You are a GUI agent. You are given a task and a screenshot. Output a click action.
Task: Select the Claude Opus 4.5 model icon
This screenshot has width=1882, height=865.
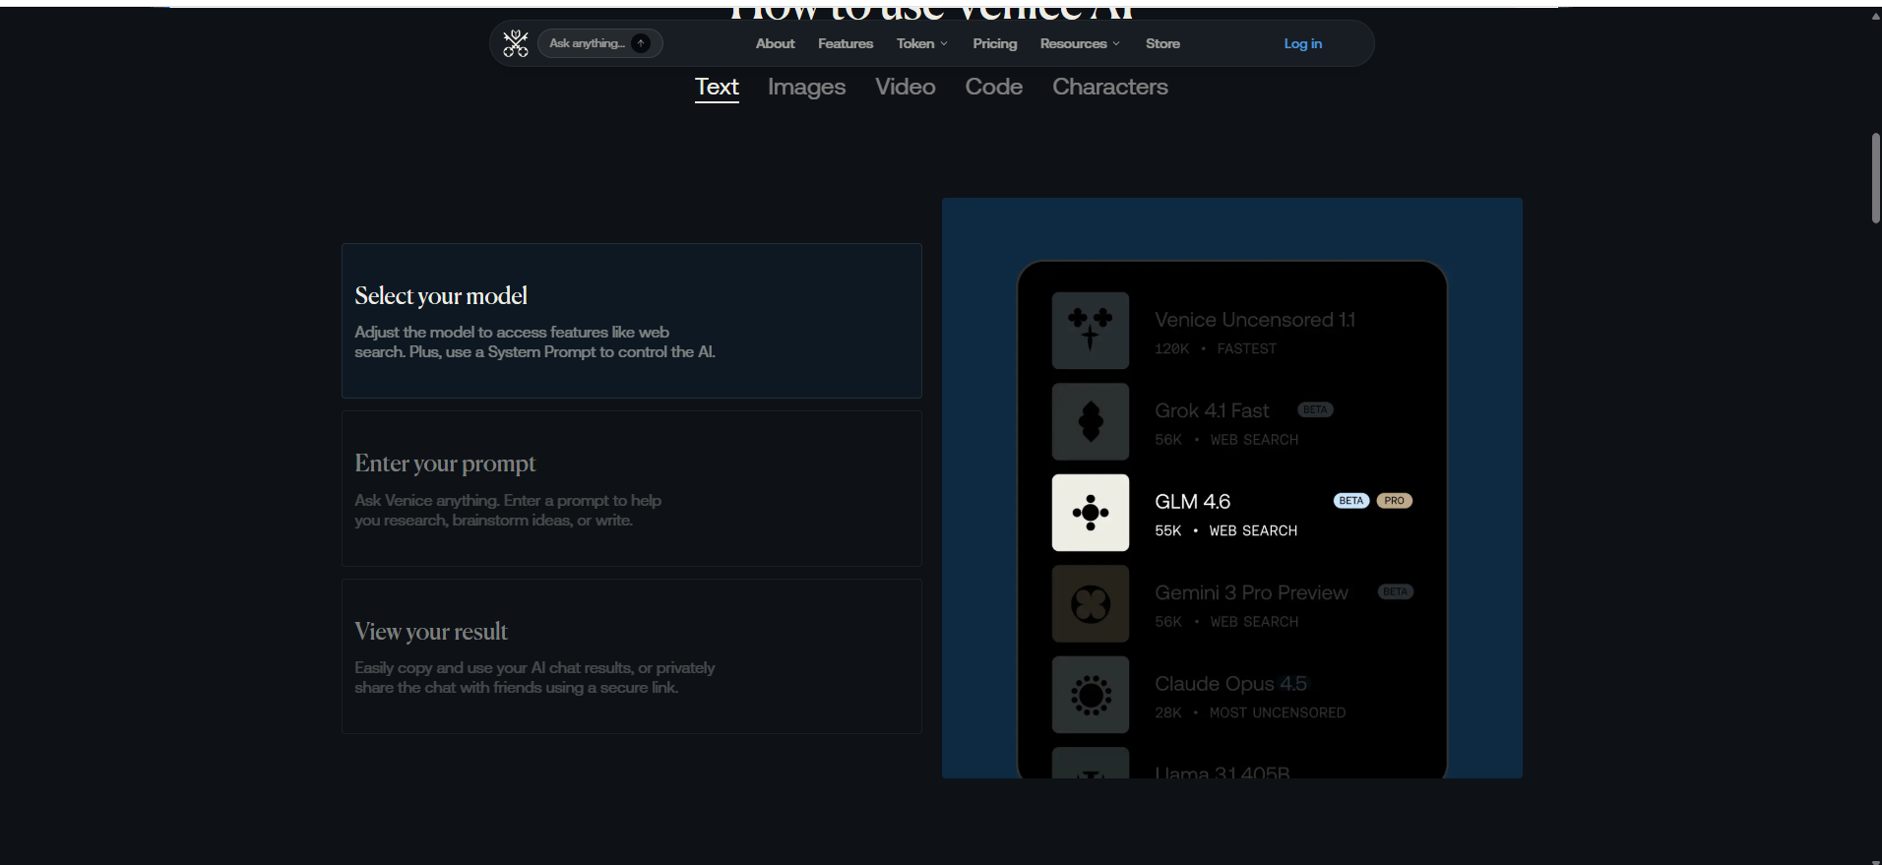click(1091, 695)
